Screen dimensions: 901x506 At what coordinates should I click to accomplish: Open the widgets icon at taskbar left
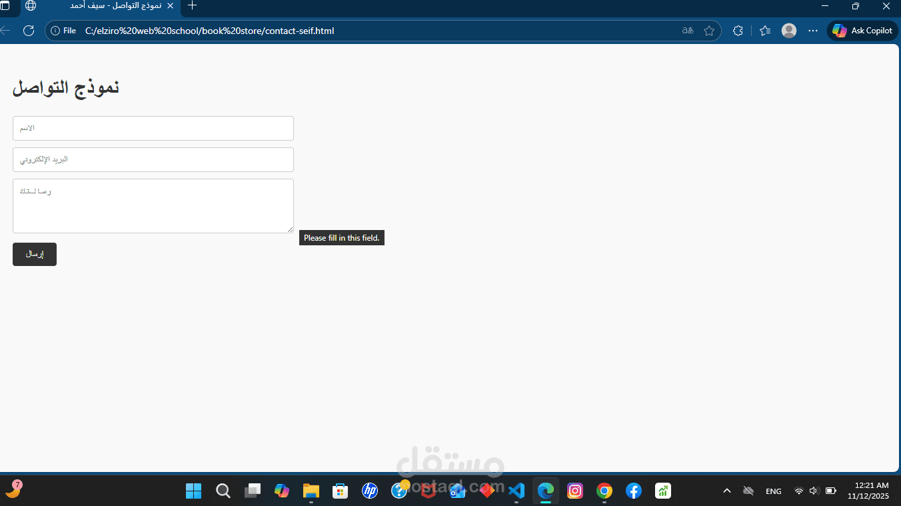tap(13, 490)
